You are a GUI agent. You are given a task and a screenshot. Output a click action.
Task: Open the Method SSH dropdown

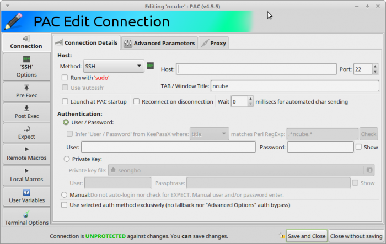pyautogui.click(x=114, y=66)
